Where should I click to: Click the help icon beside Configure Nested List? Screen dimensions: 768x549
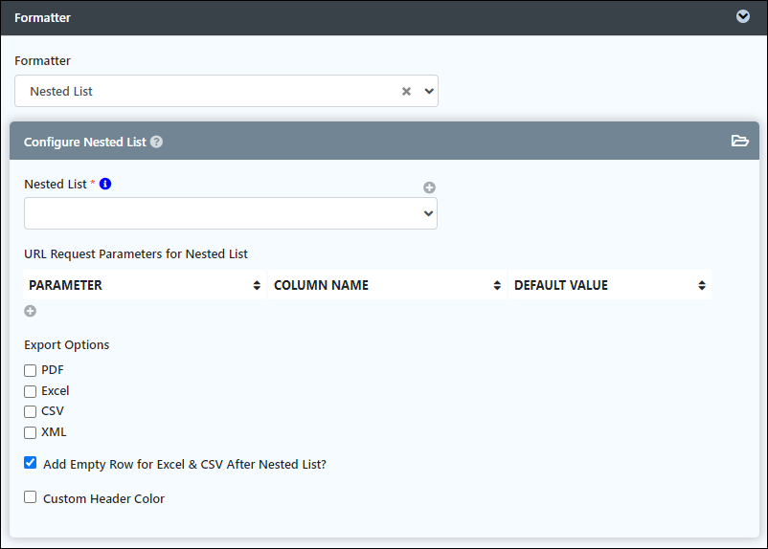(156, 142)
